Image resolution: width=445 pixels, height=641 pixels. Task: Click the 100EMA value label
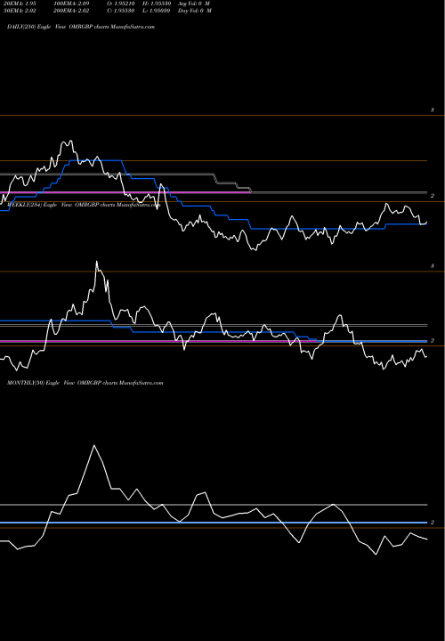point(70,4)
